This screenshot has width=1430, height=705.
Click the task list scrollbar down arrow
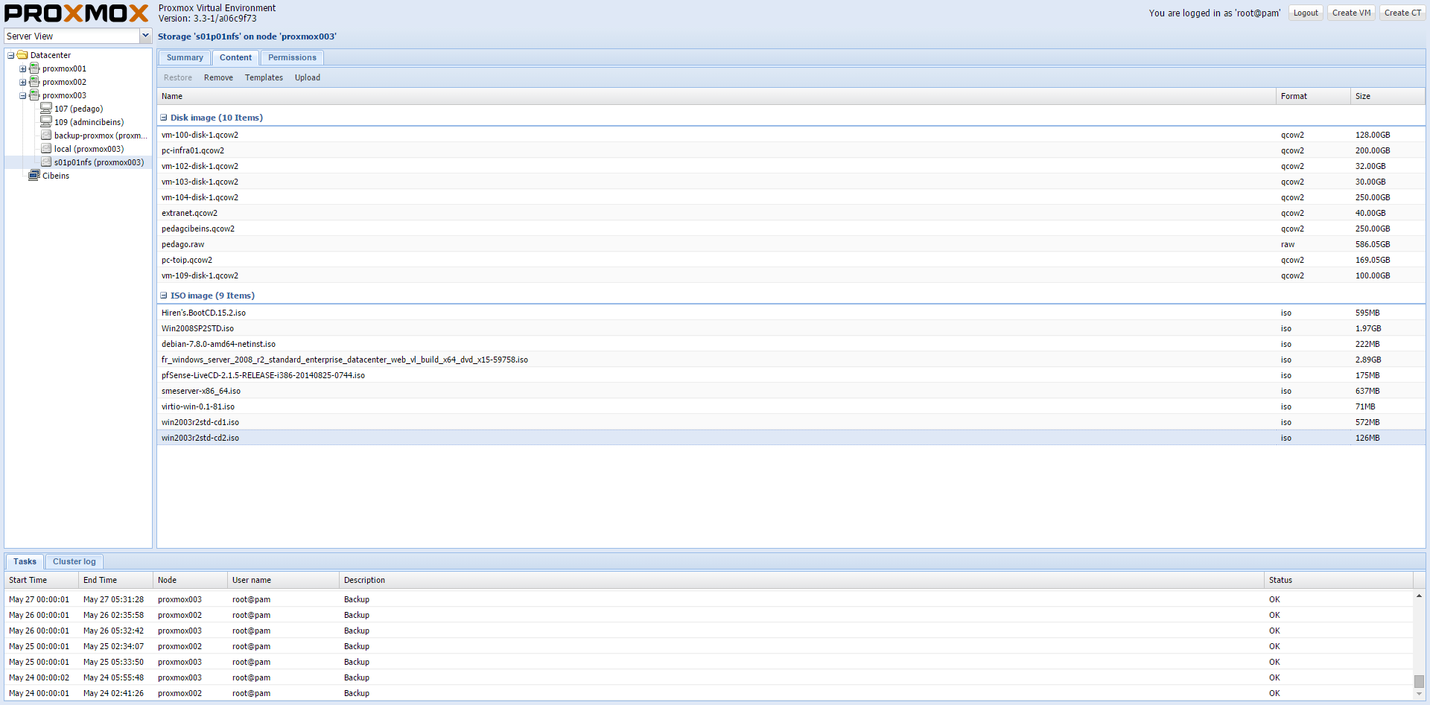1419,694
